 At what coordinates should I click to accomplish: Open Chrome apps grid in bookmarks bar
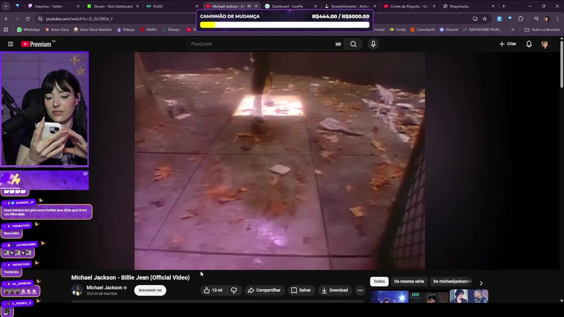[6, 29]
